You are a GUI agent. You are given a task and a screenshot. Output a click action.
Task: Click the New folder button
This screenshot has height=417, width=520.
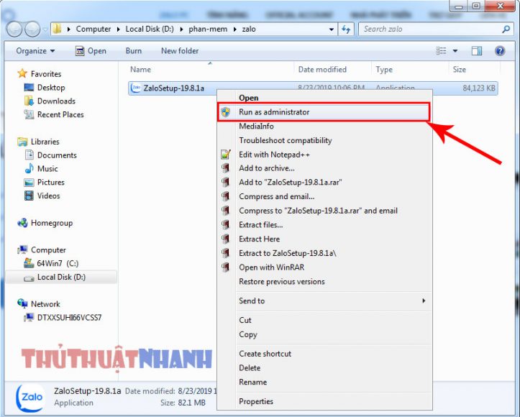[x=180, y=51]
